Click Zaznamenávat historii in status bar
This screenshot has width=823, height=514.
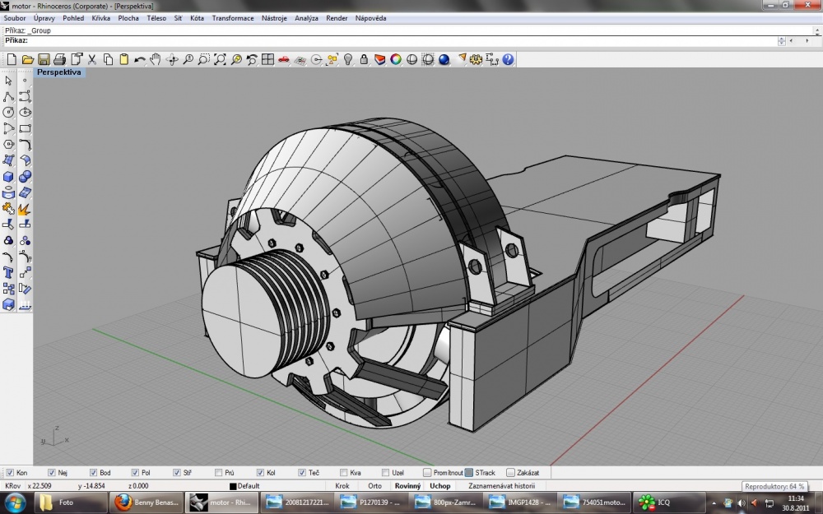pos(502,486)
